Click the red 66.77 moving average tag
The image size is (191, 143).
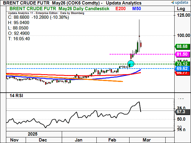click(182, 73)
